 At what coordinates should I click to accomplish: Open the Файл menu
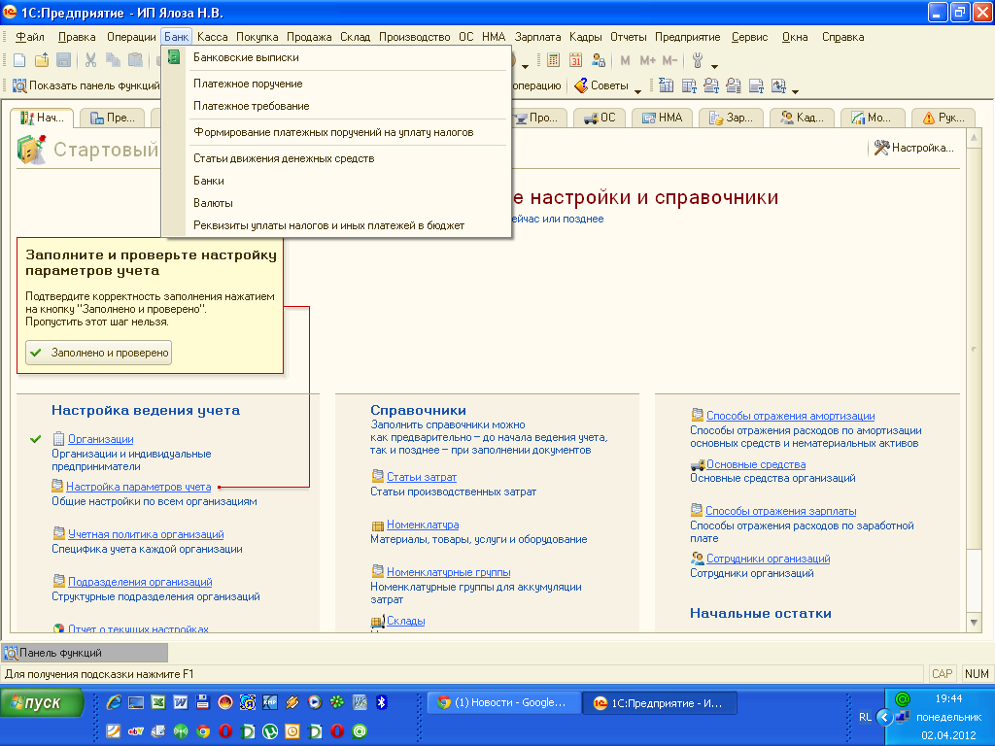(x=30, y=37)
